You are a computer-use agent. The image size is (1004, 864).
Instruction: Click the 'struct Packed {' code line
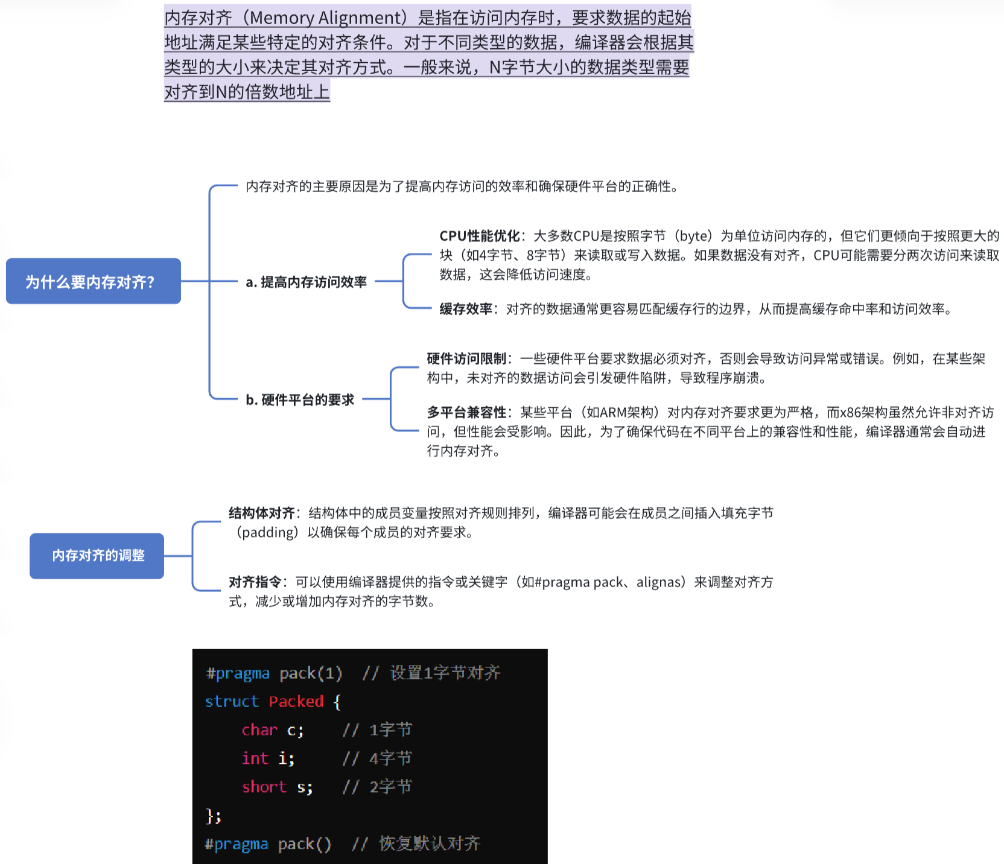(273, 701)
